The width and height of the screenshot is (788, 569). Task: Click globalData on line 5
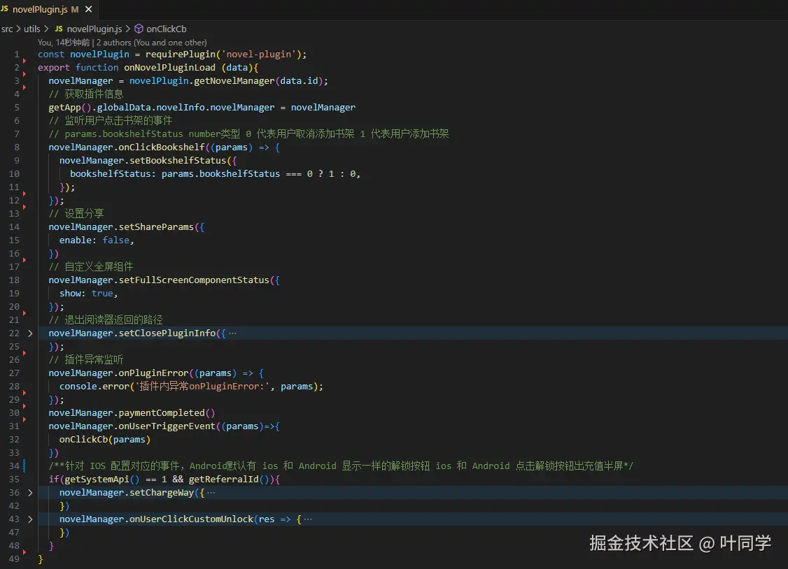(x=124, y=108)
